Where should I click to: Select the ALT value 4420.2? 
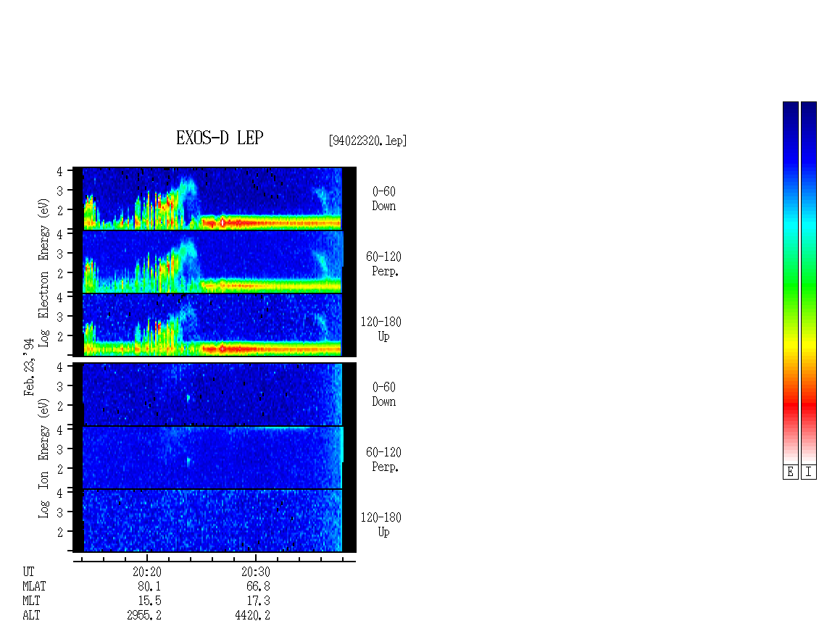(x=253, y=616)
